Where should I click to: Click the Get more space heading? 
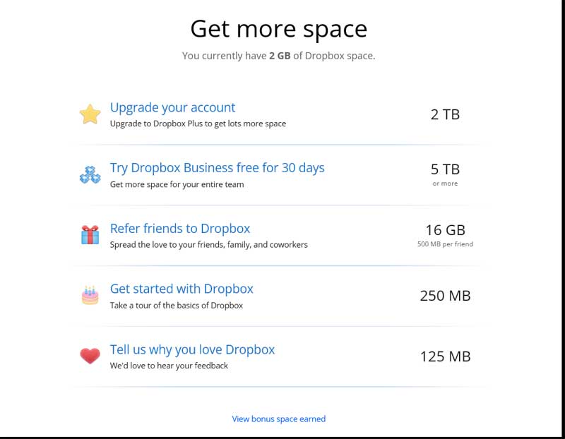click(279, 29)
